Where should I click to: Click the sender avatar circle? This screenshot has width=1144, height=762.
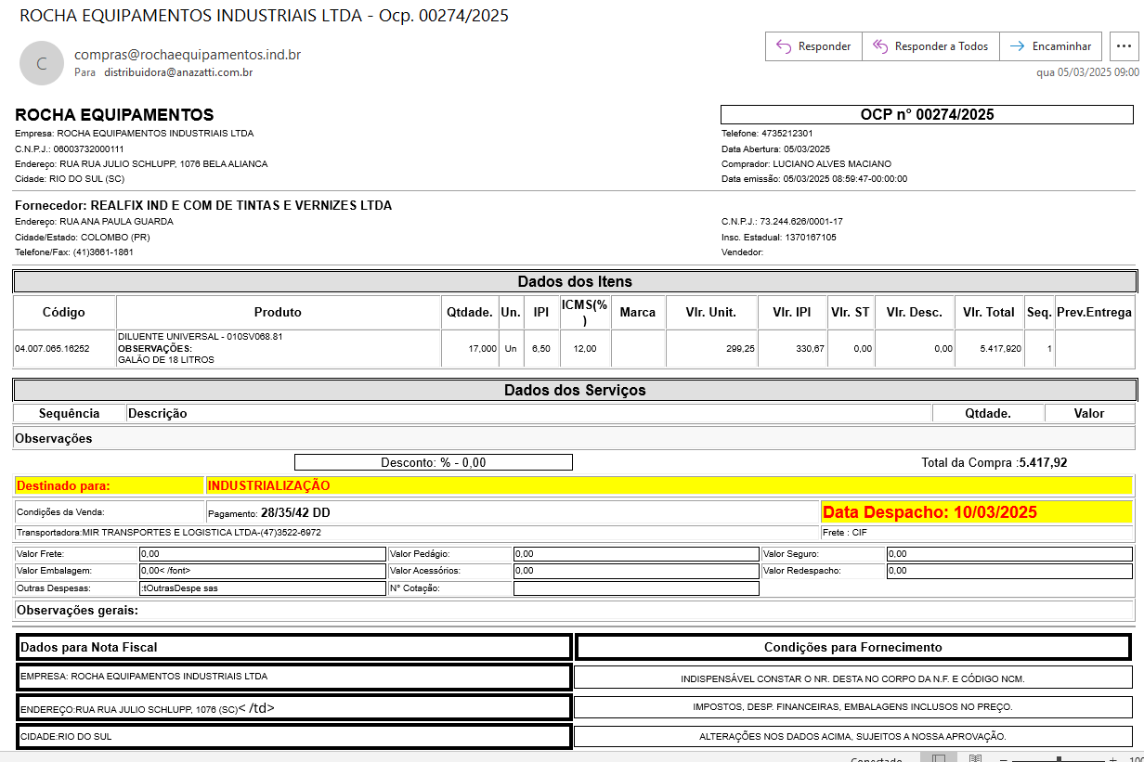tap(41, 63)
